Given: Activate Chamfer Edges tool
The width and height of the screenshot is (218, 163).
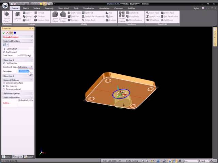Looking at the screenshot, I should pos(63,17).
